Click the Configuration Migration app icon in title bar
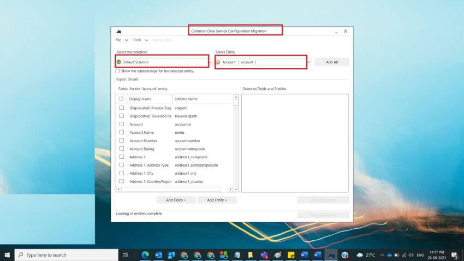464x261 pixels. (x=118, y=31)
